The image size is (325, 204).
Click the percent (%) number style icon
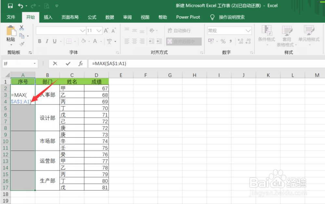[x=223, y=42]
